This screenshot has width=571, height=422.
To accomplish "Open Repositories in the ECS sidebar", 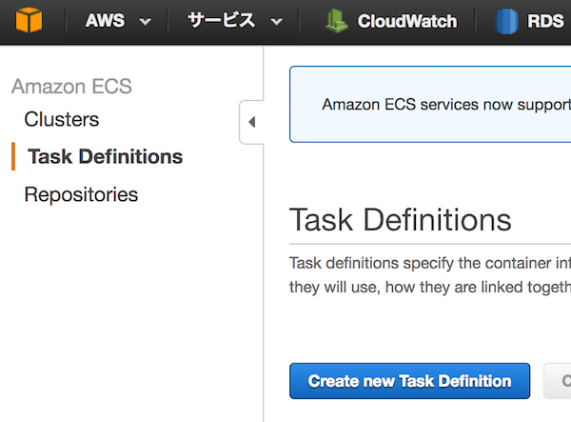I will [x=81, y=194].
